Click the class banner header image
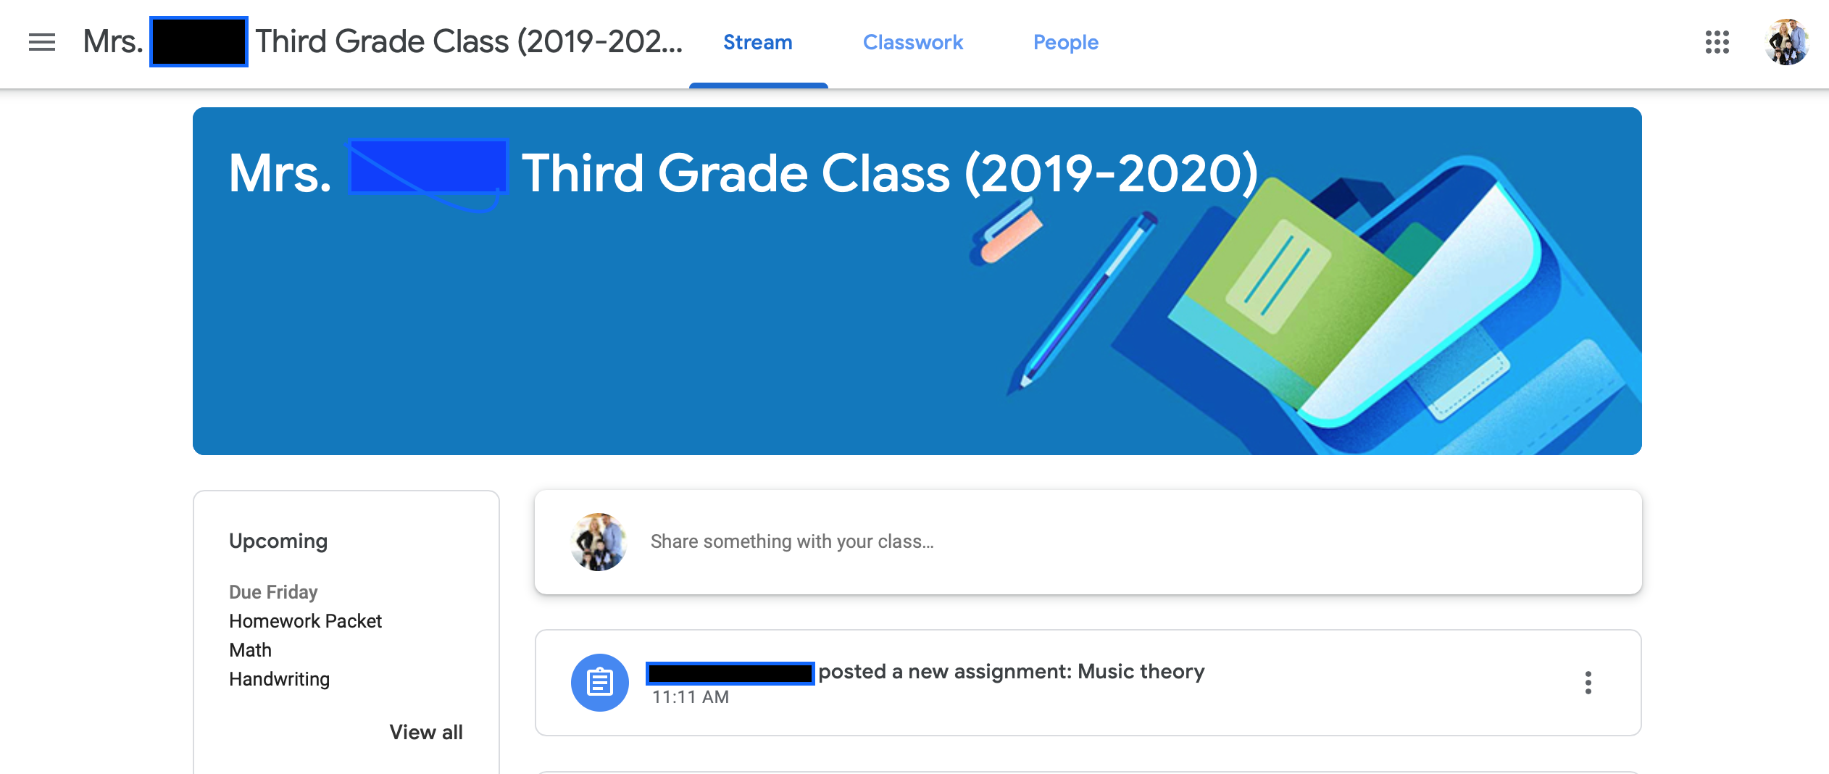Image resolution: width=1829 pixels, height=774 pixels. pos(917,281)
